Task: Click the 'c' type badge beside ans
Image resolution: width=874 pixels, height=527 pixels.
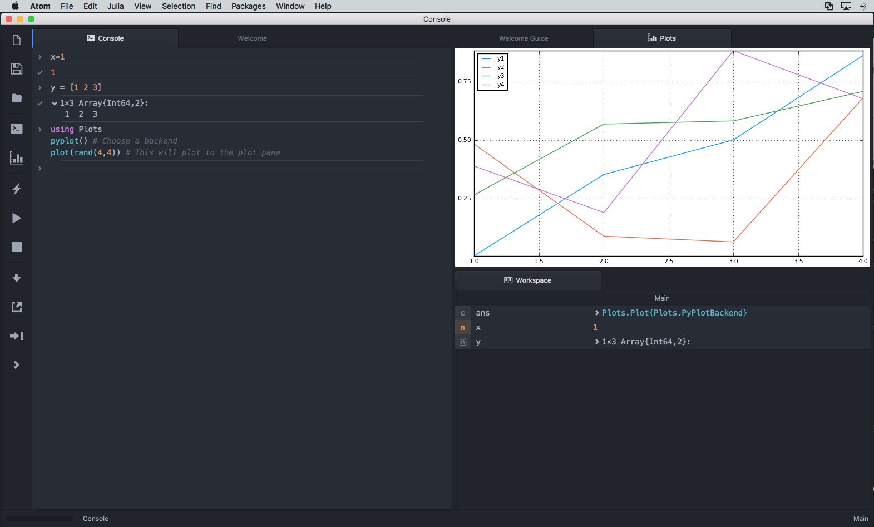Action: click(x=462, y=313)
